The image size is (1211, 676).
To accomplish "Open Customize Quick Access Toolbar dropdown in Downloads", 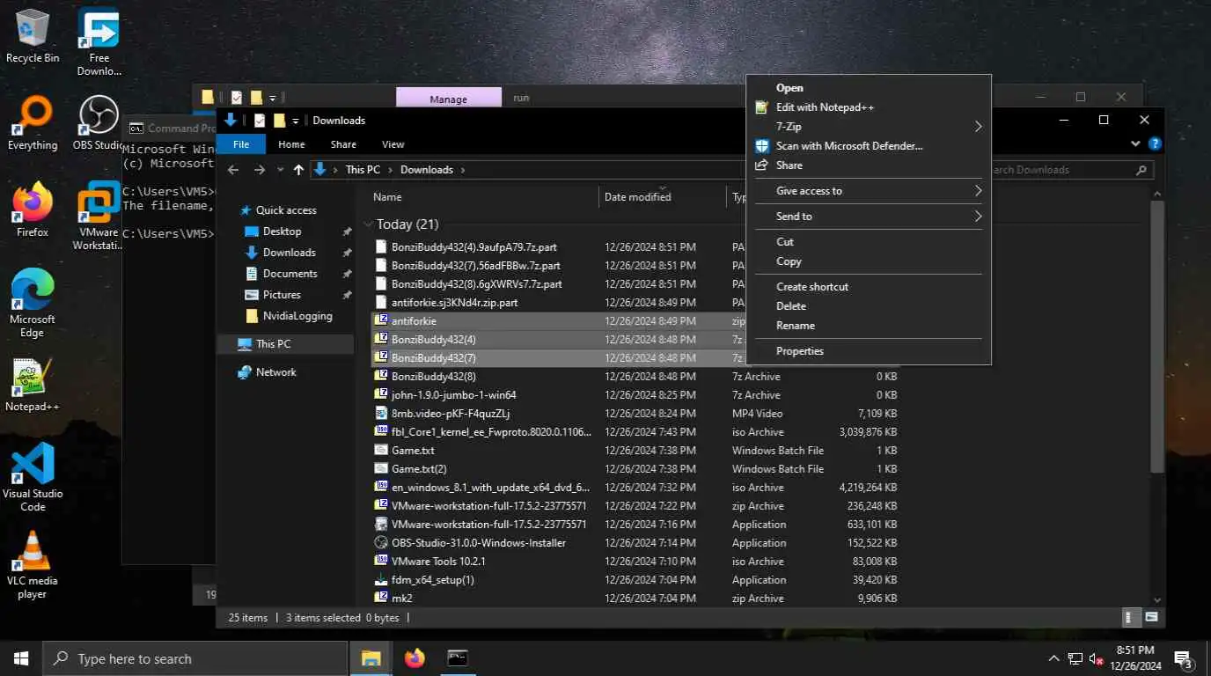I will pos(296,121).
